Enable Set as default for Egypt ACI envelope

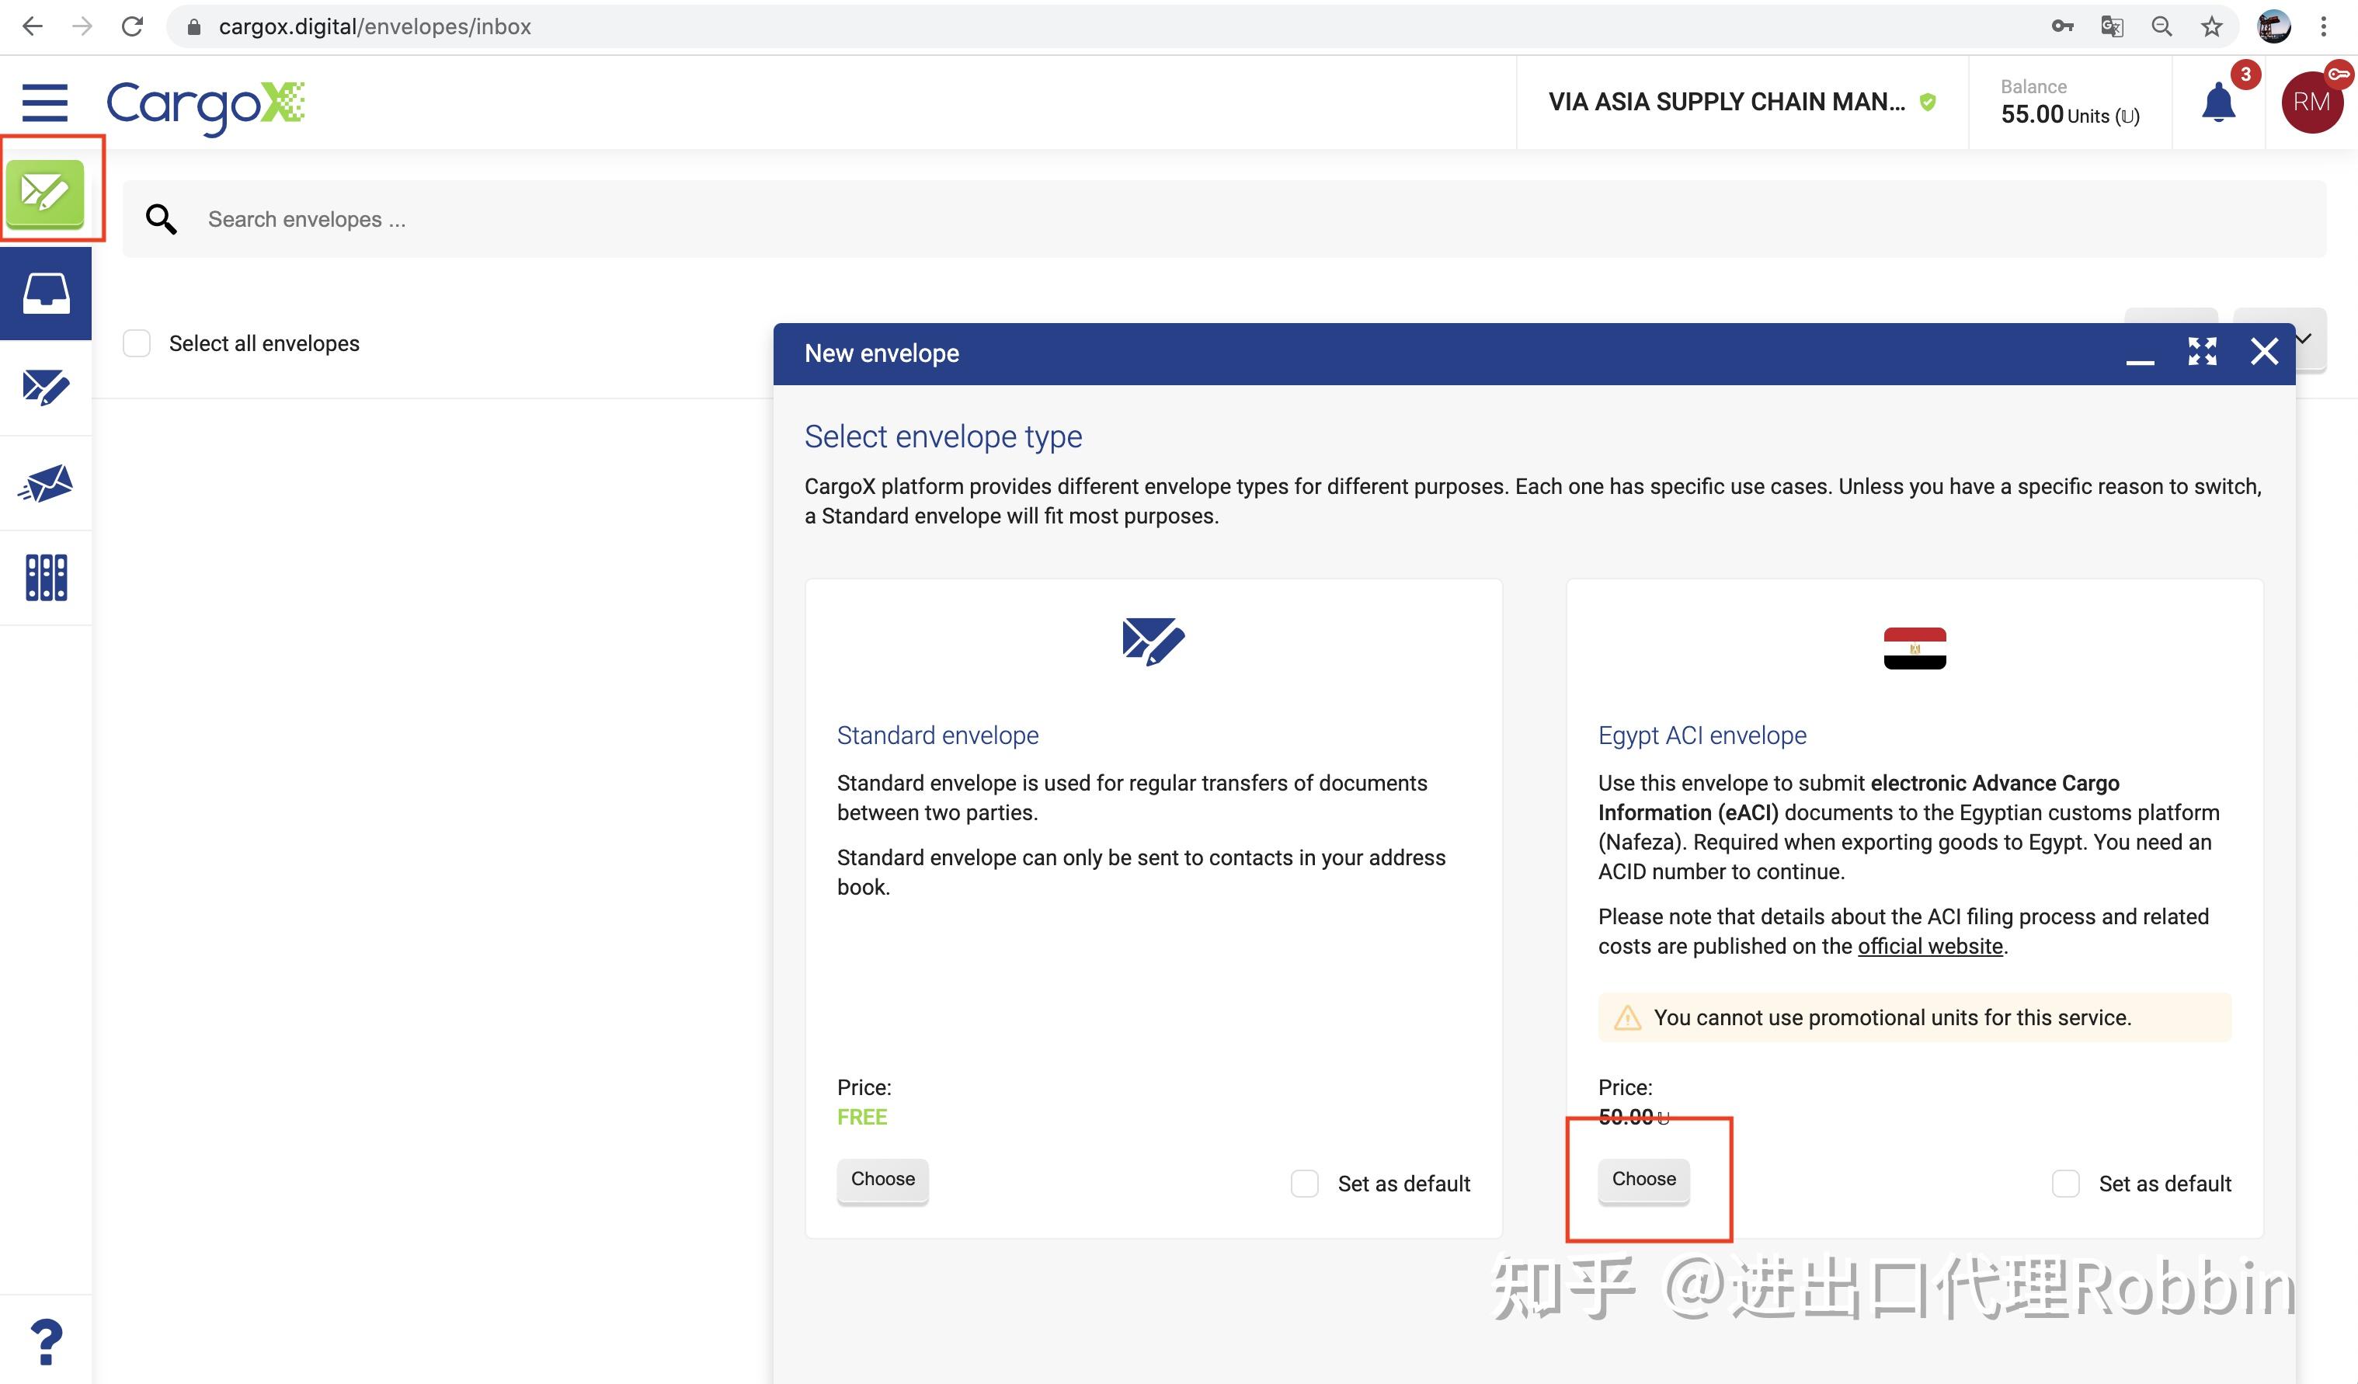coord(2065,1184)
